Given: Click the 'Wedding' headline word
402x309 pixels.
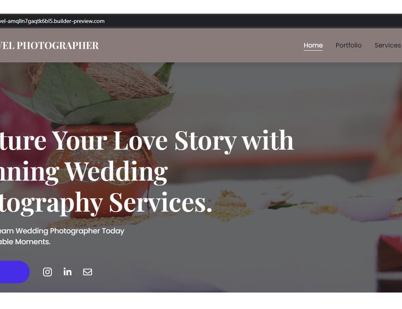Looking at the screenshot, I should 117,172.
